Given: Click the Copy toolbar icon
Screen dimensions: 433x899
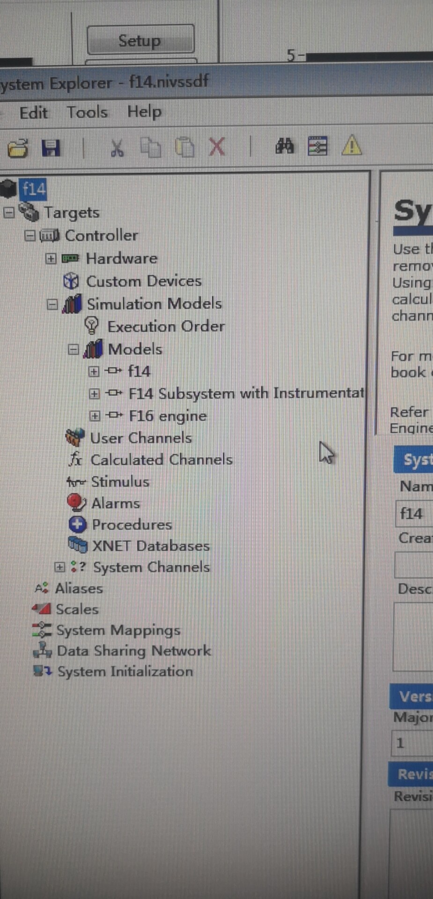Looking at the screenshot, I should coord(151,147).
